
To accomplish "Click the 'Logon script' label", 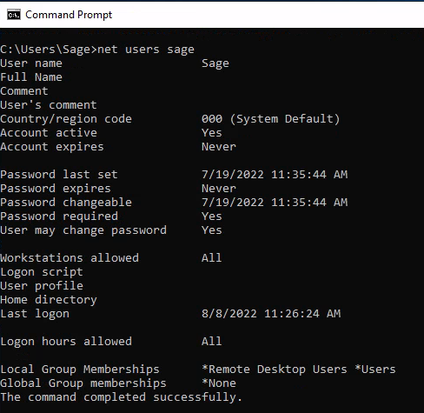I will click(x=42, y=272).
